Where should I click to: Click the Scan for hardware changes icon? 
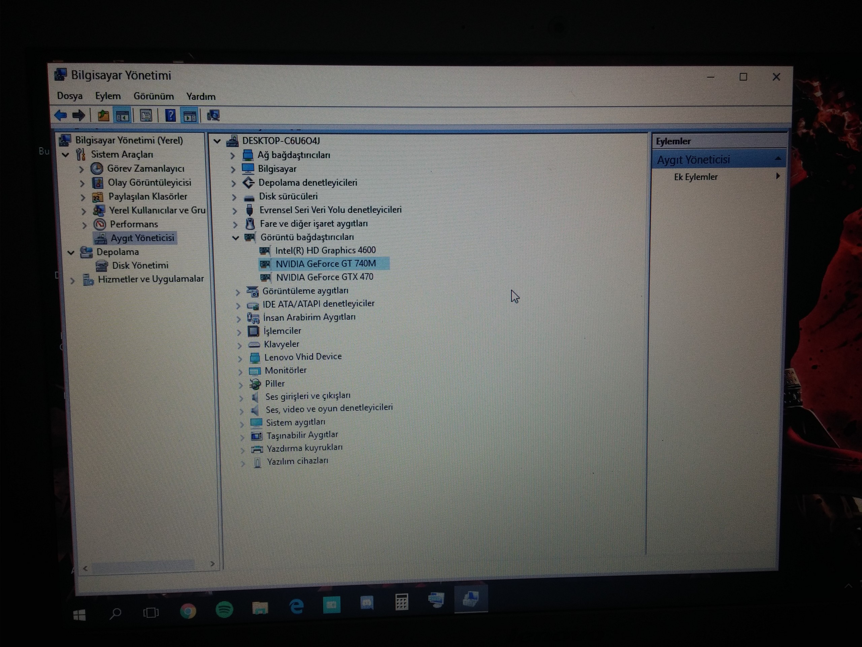pyautogui.click(x=213, y=116)
